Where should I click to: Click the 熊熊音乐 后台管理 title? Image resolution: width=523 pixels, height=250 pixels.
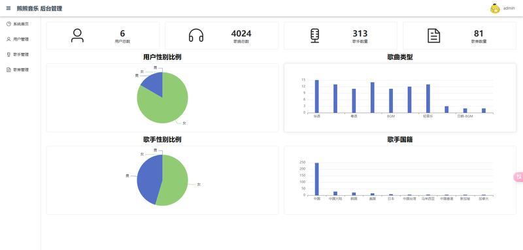39,8
